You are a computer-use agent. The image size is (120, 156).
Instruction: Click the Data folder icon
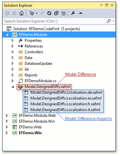(20, 58)
